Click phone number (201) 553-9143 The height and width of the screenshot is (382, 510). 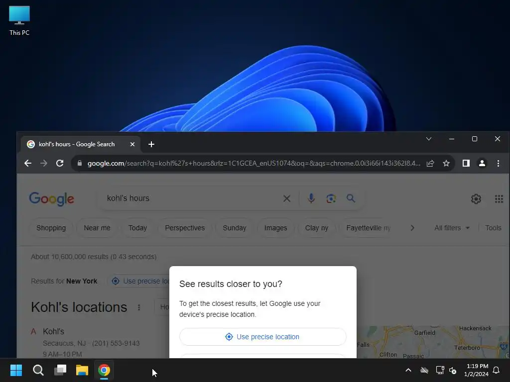116,343
